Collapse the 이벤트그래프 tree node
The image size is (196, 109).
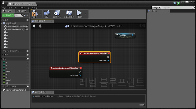coord(2,23)
